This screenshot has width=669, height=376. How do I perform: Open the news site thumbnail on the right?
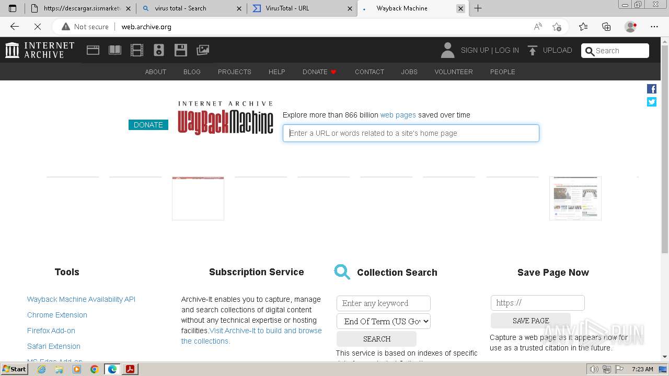[575, 198]
